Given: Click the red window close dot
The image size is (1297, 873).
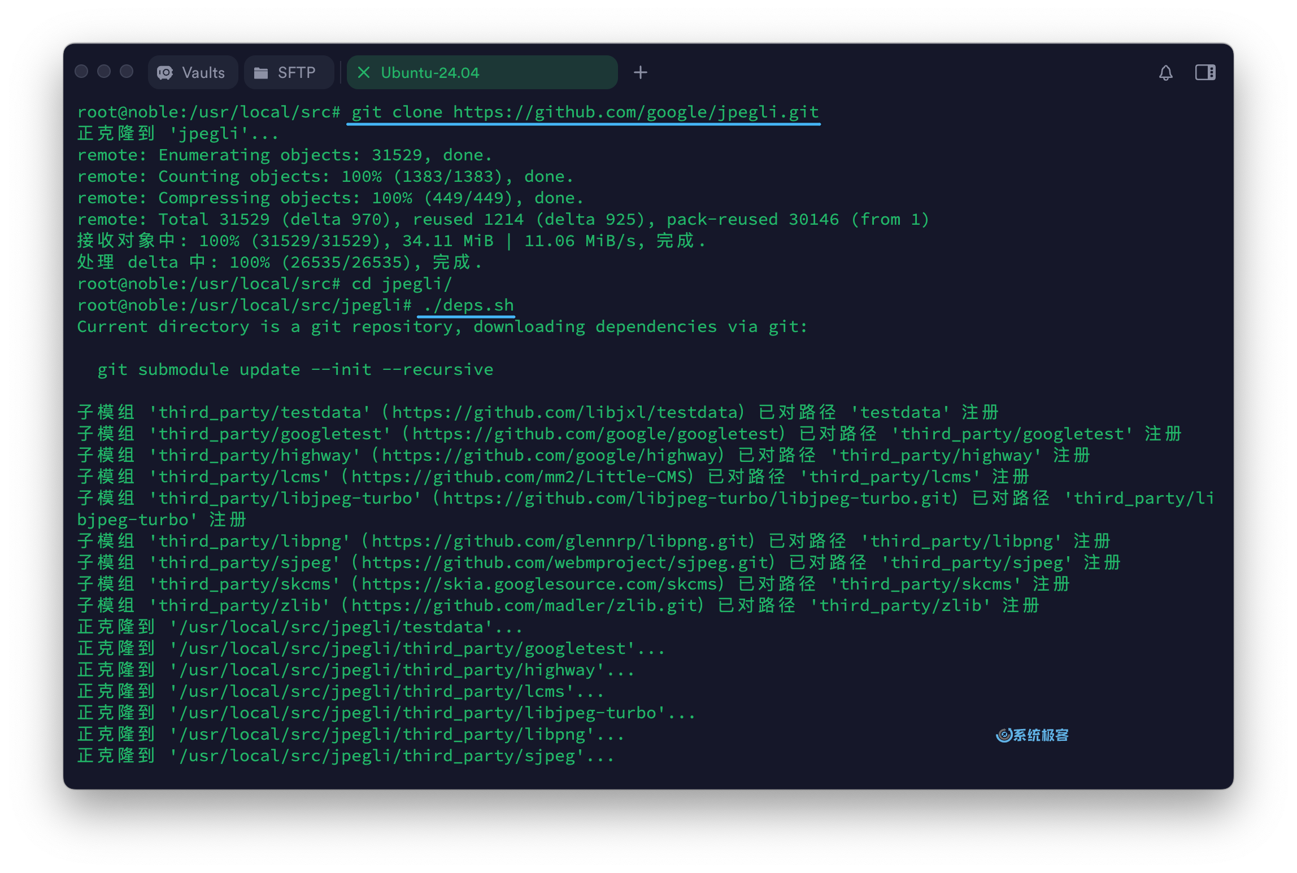Looking at the screenshot, I should coord(81,71).
